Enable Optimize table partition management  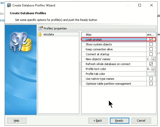pyautogui.click(x=151, y=84)
